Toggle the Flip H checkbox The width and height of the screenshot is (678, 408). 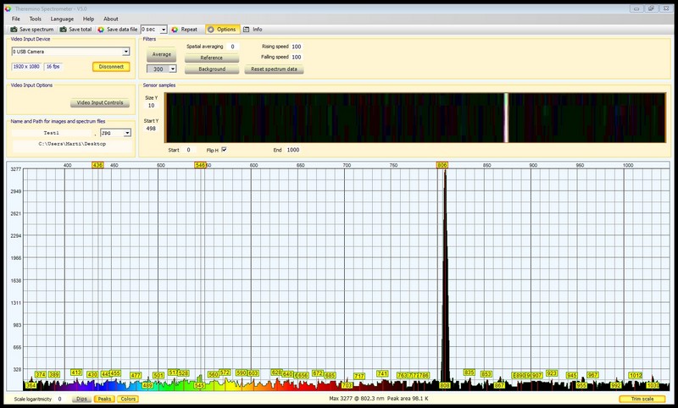click(224, 149)
